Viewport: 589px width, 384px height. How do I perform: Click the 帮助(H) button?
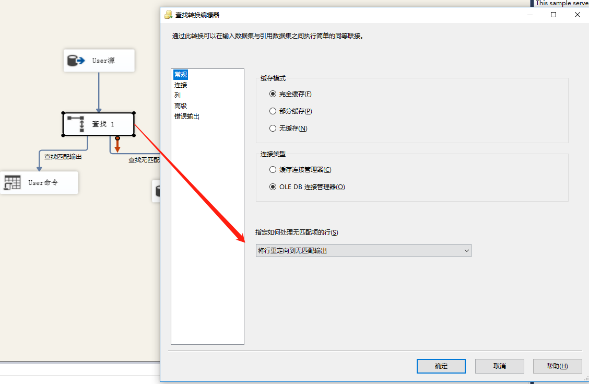[x=558, y=366]
